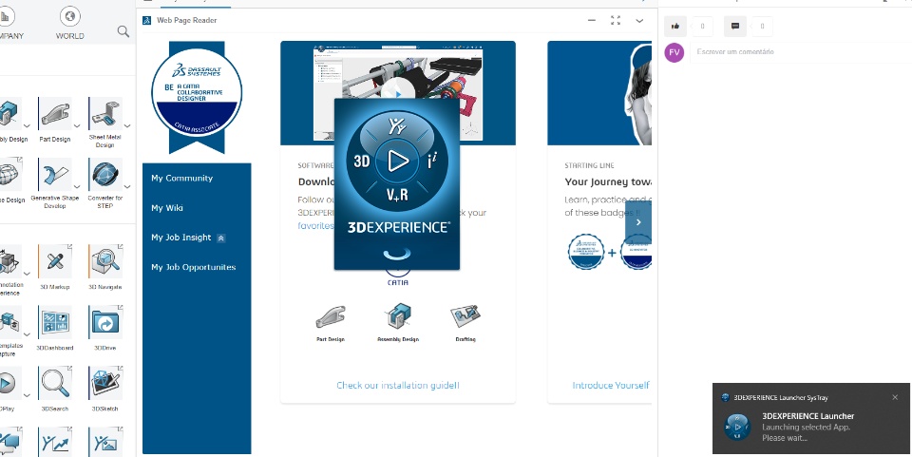Screen dimensions: 912x457
Task: Launch the Sheet Metal Design app
Action: coord(105,114)
